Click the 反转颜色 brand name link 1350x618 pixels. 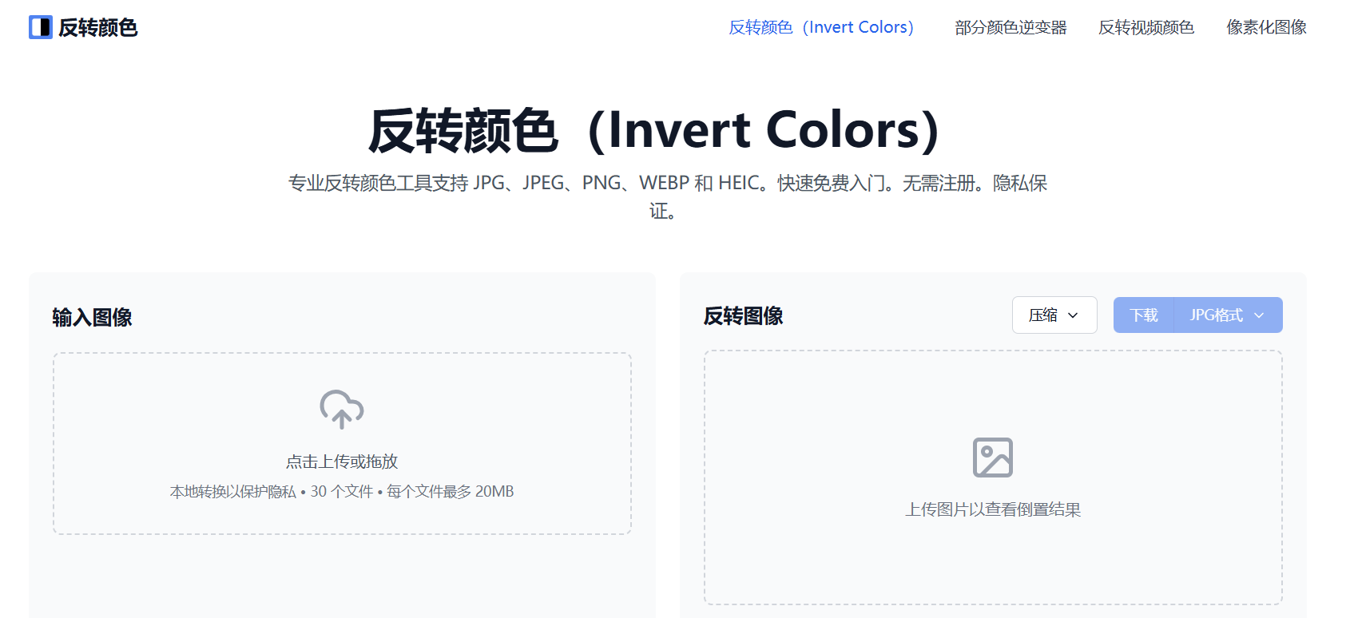pos(97,28)
